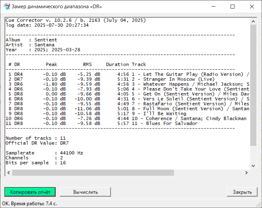The width and height of the screenshot is (262, 208).
Task: Click the 'RMS' column header text
Action: coord(87,65)
